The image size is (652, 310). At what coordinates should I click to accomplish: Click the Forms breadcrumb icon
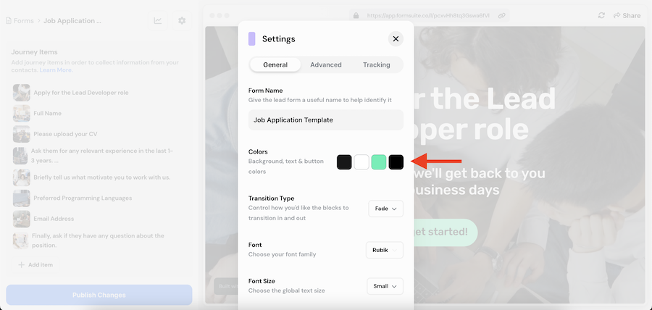9,21
